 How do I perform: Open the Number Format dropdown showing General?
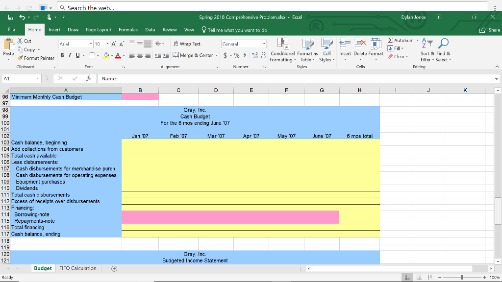243,44
